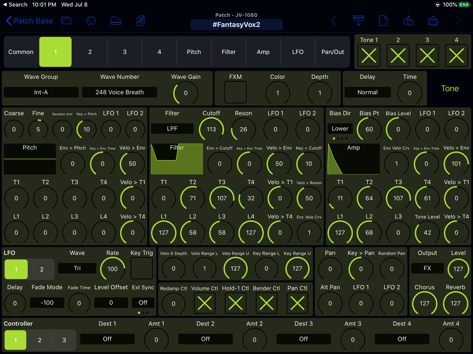Toggle Pan Ctl checkbox
Viewport: 473px width, 354px height.
pos(297,303)
